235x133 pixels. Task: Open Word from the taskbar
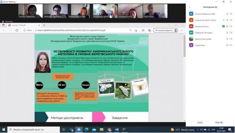tap(117, 130)
